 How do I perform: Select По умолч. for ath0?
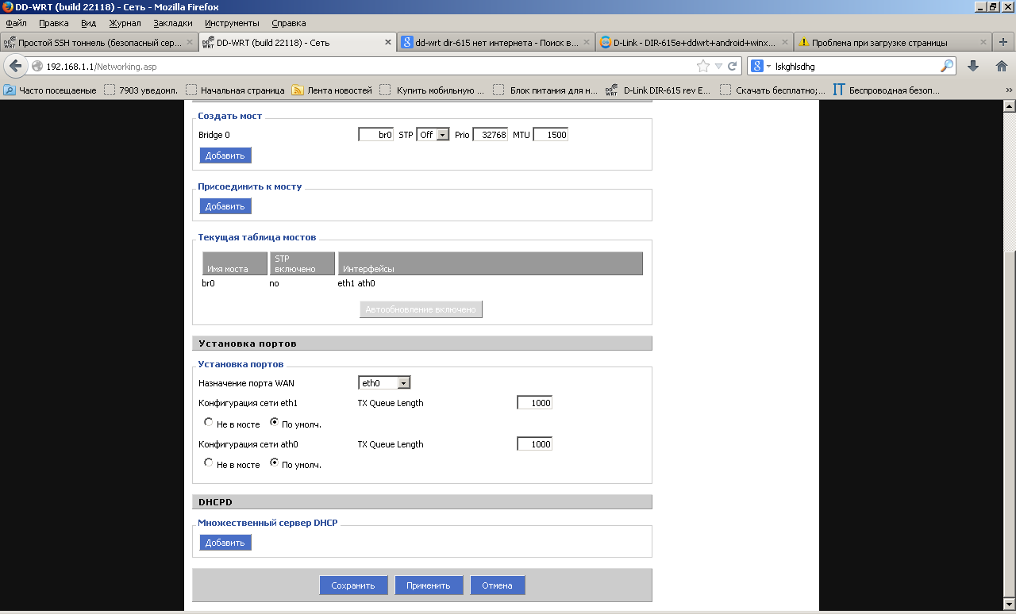click(275, 462)
